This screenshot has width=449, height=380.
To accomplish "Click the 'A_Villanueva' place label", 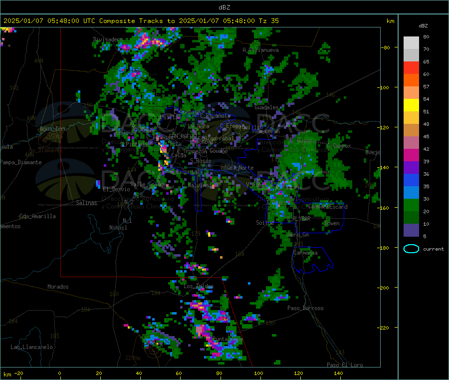I will pyautogui.click(x=260, y=50).
